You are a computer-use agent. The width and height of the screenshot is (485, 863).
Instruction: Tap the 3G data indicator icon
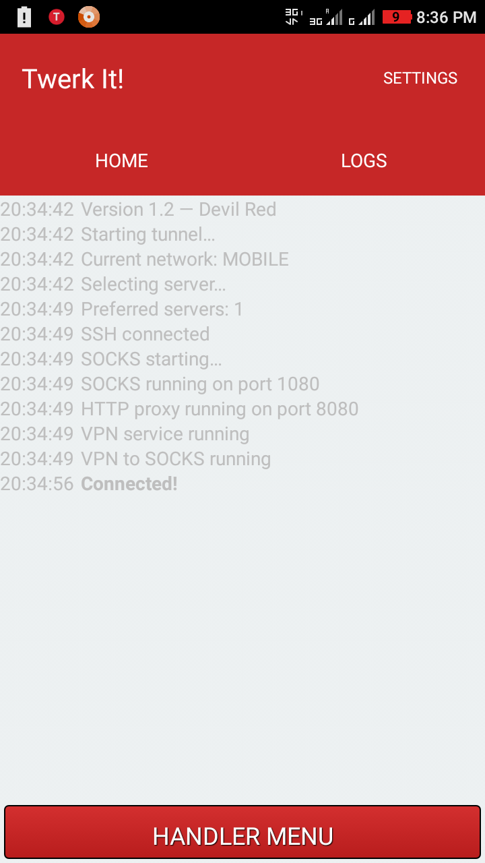294,17
